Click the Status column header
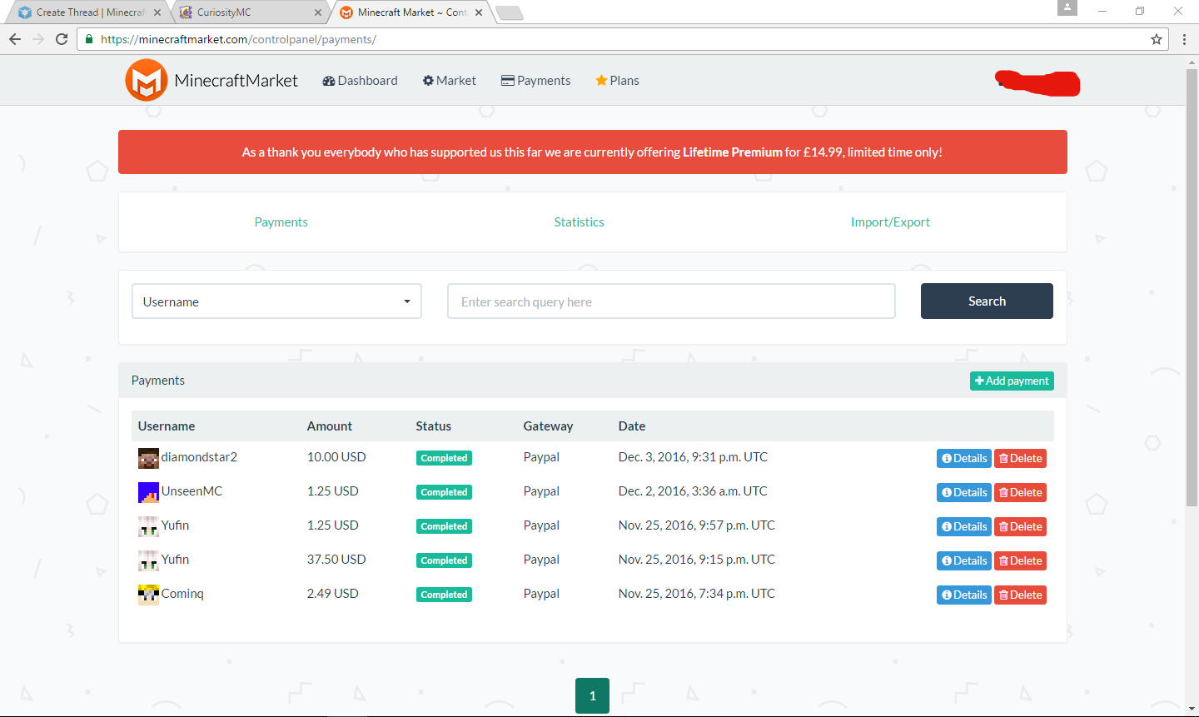 click(x=434, y=426)
